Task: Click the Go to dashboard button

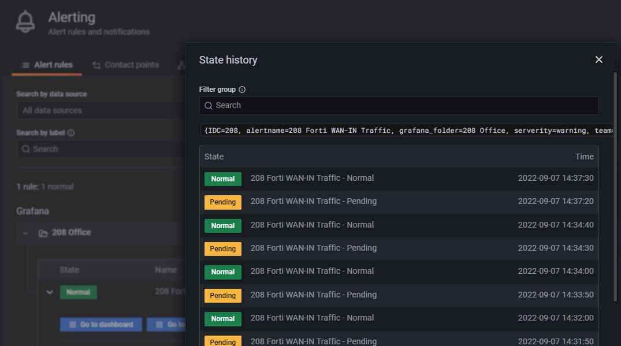Action: point(101,325)
